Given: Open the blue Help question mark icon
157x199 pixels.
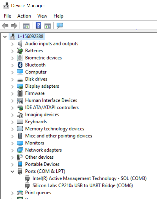Looking at the screenshot, I should 38,26.
